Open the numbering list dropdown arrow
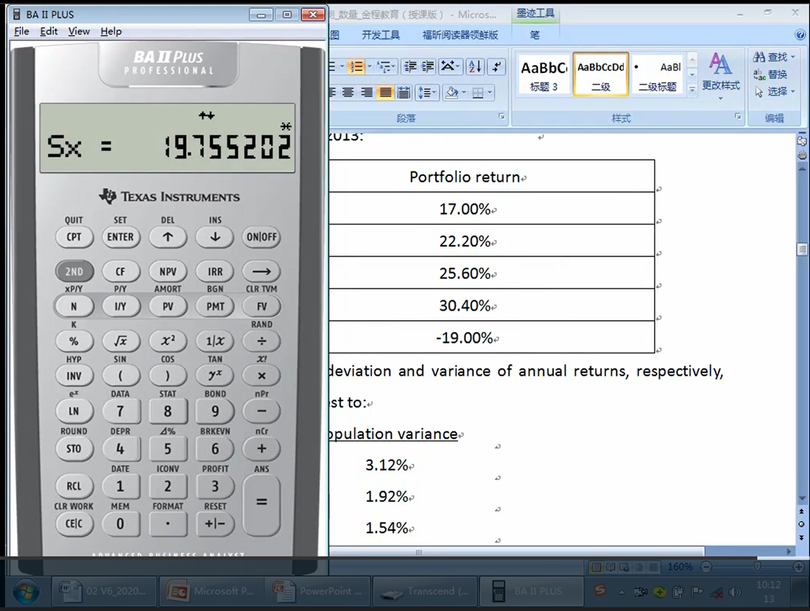The height and width of the screenshot is (611, 810). click(370, 67)
